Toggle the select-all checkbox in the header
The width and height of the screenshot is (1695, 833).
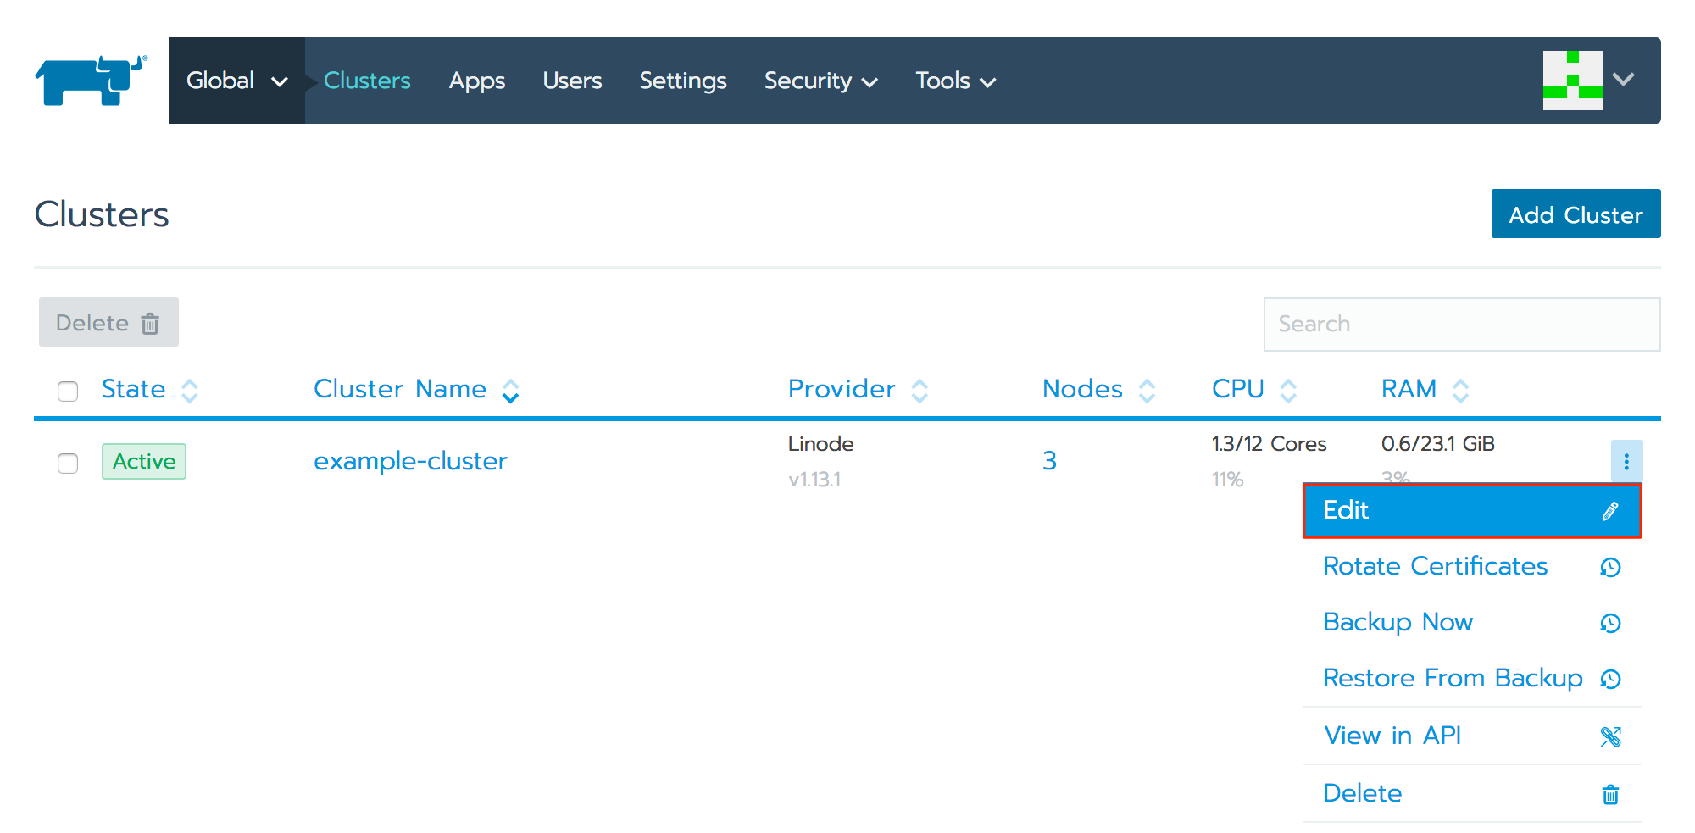pyautogui.click(x=67, y=391)
